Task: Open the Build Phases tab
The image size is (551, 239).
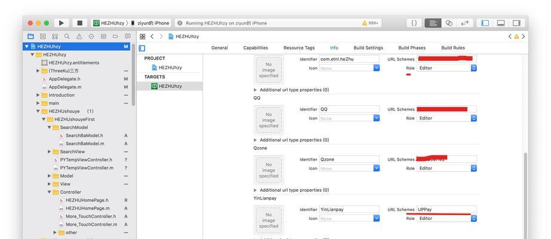Action: tap(412, 48)
